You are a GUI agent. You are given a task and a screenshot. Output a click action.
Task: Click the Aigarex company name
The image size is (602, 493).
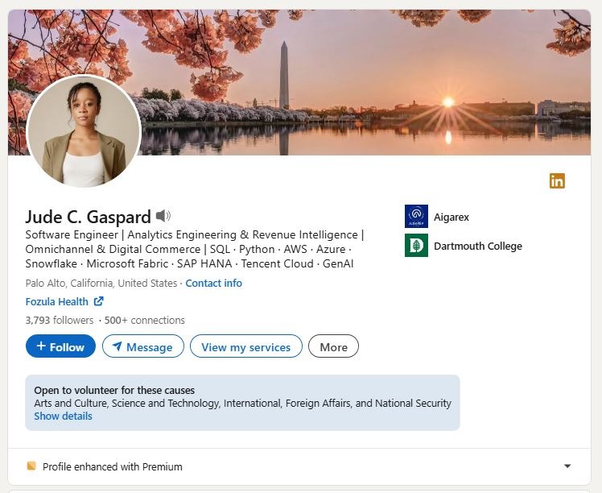coord(451,217)
